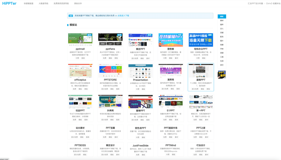
Task: Select 模板 in the right sidebar
Action: pyautogui.click(x=222, y=16)
